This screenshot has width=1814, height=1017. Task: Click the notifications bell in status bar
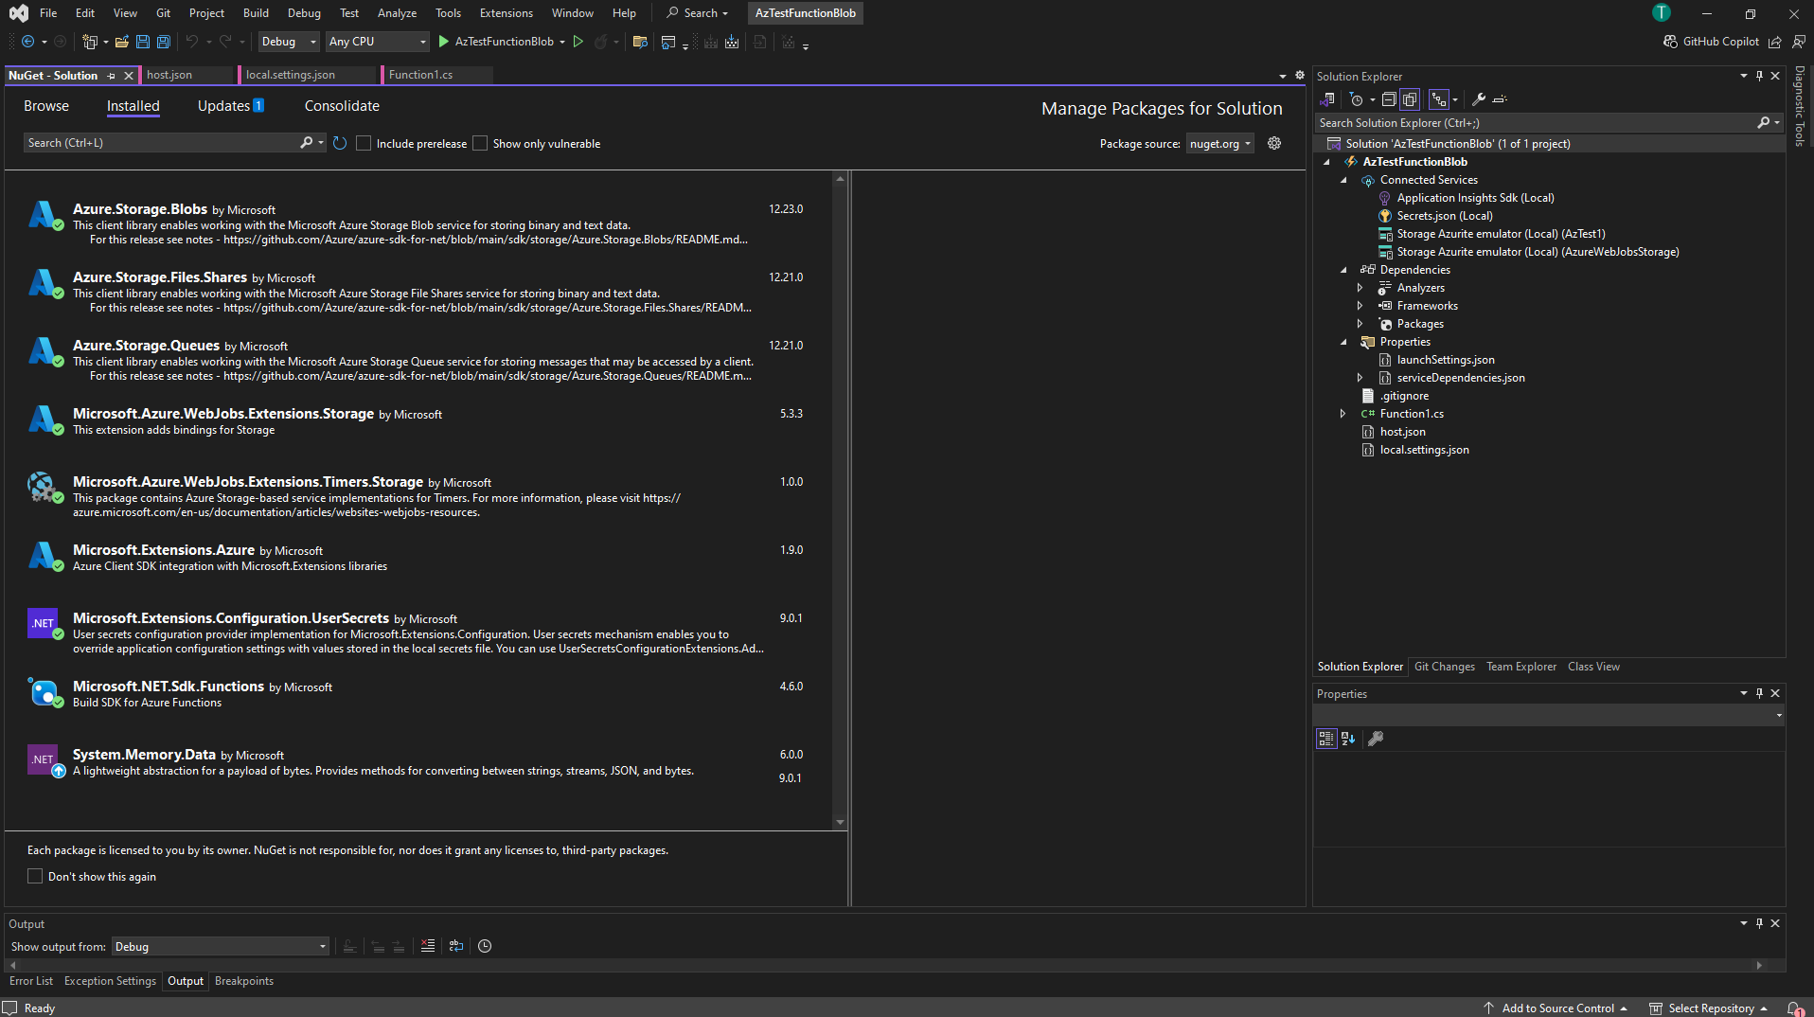coord(1794,1008)
